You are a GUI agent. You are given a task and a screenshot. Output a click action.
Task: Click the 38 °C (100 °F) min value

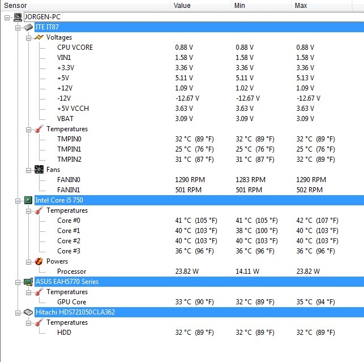coord(256,231)
